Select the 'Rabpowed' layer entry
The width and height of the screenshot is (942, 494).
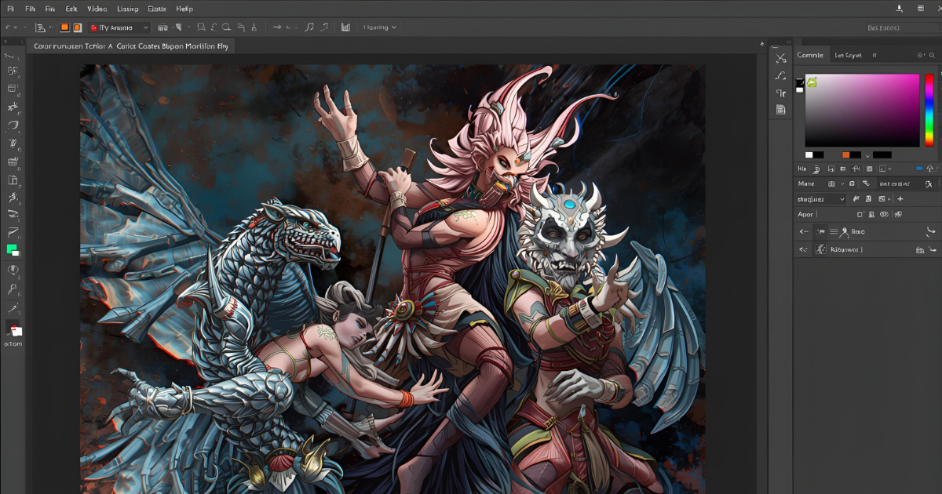coord(846,249)
